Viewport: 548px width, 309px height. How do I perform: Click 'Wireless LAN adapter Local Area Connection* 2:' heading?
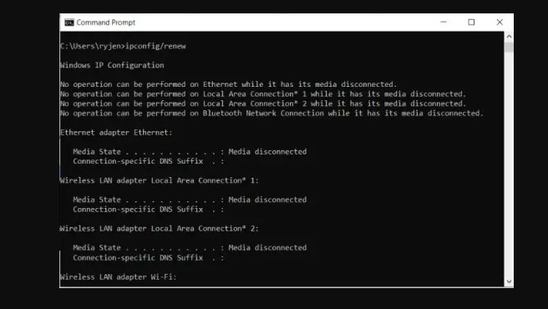pos(160,229)
